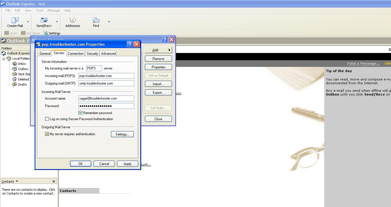Image resolution: width=391 pixels, height=207 pixels.
Task: Click the Apply button
Action: 128,164
